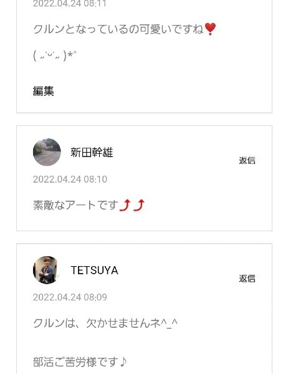Click the music note after 部活ご苦労様です

tap(123, 362)
